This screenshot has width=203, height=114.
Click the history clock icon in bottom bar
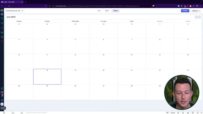pyautogui.click(x=198, y=113)
